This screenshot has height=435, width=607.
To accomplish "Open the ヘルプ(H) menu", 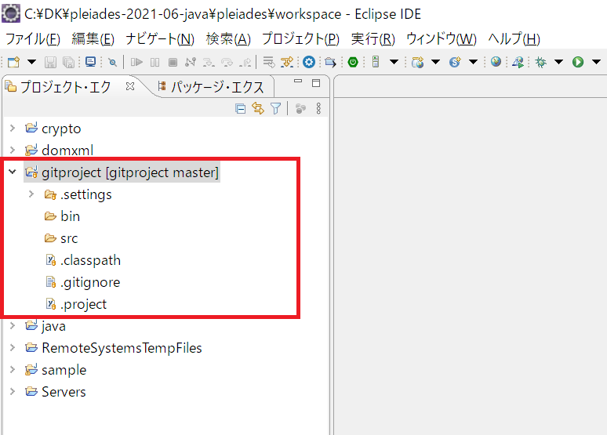I will pos(514,38).
